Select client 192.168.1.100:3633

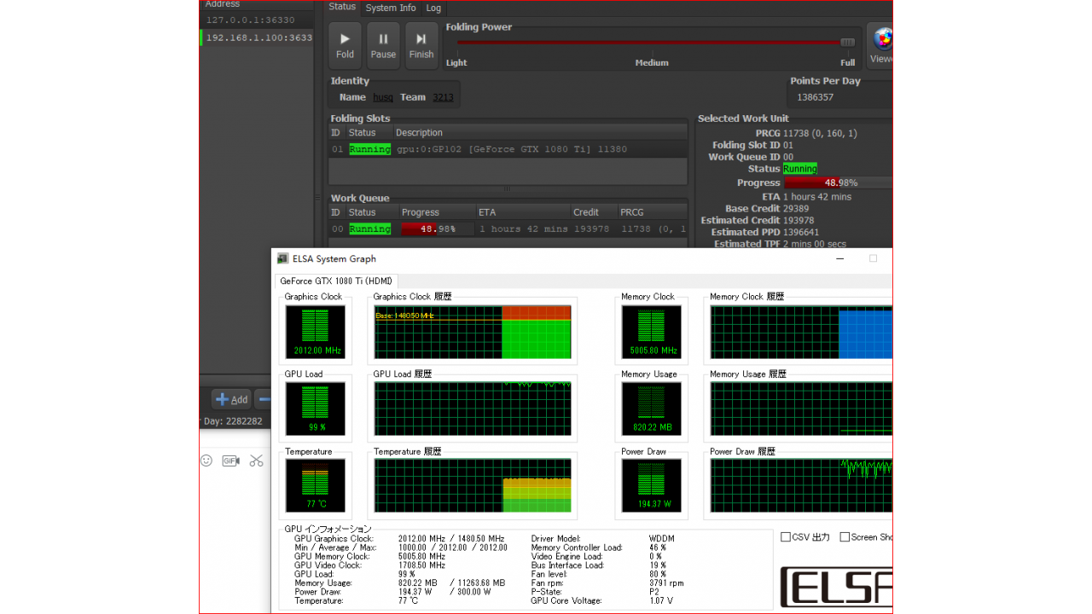257,38
